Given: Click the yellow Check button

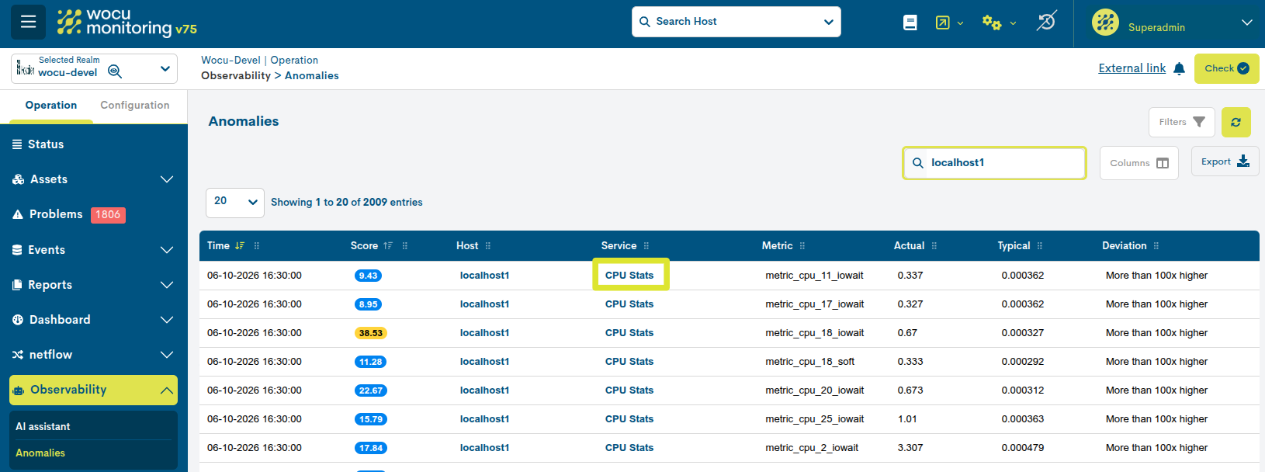Looking at the screenshot, I should click(x=1227, y=68).
